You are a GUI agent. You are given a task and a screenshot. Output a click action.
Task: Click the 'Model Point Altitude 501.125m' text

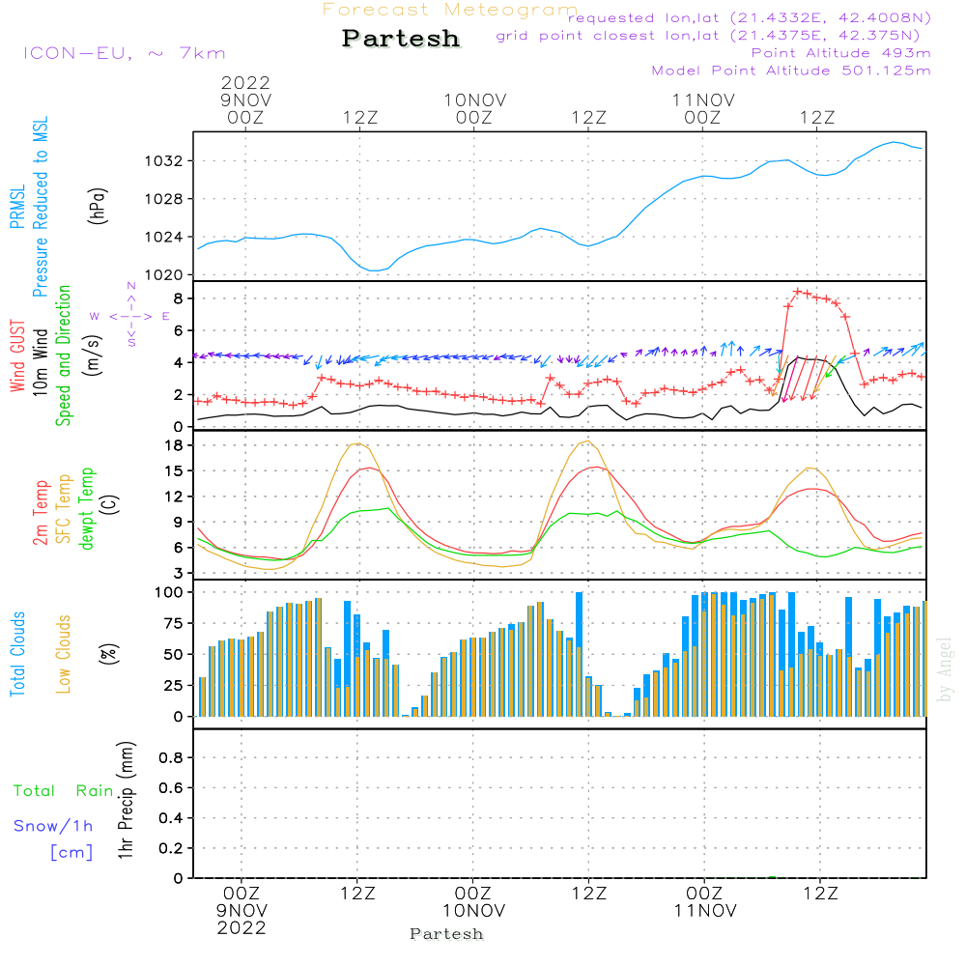791,71
